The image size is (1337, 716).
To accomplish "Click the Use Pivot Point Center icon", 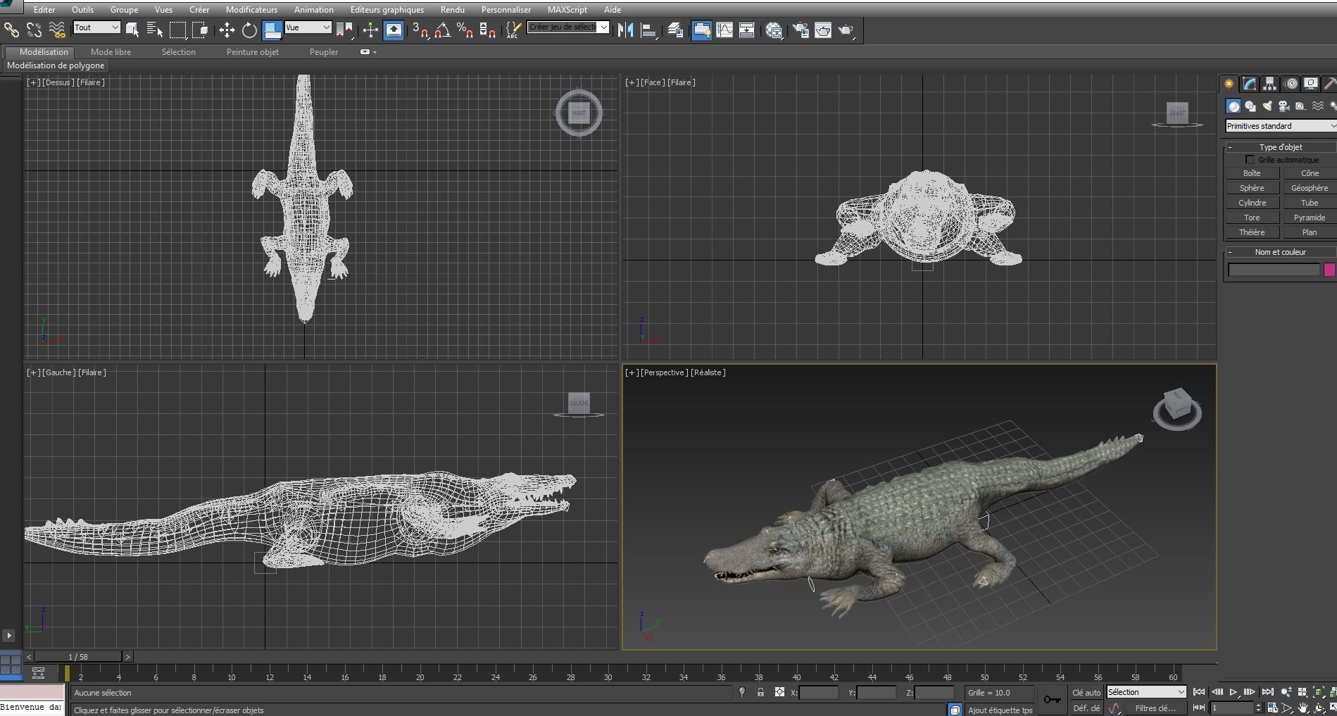I will point(344,30).
